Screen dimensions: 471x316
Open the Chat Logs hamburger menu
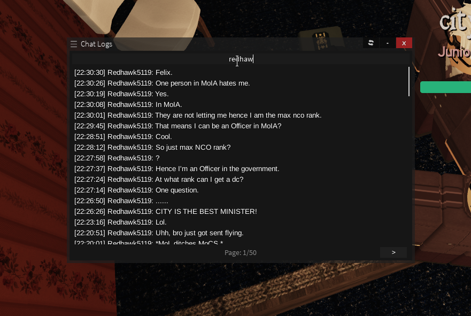click(74, 44)
